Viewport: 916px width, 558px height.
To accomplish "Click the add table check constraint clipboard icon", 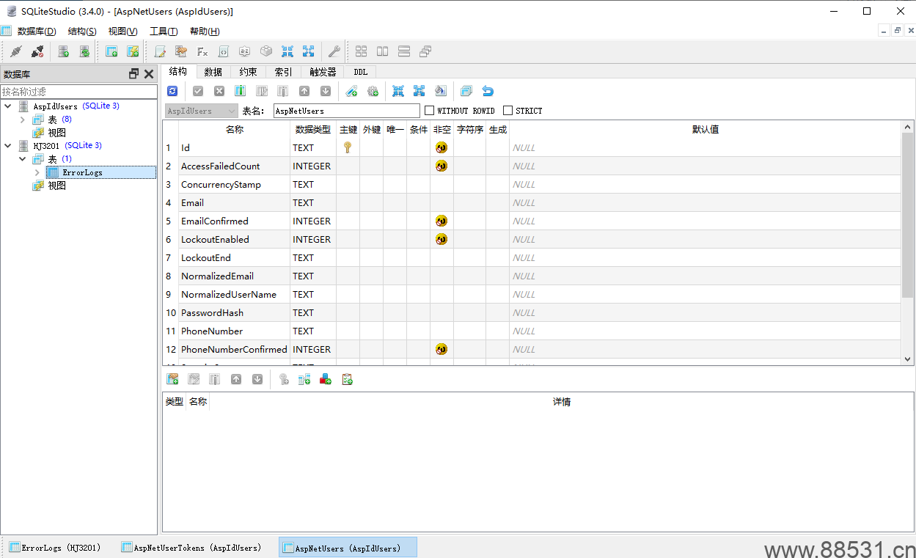I will 347,379.
